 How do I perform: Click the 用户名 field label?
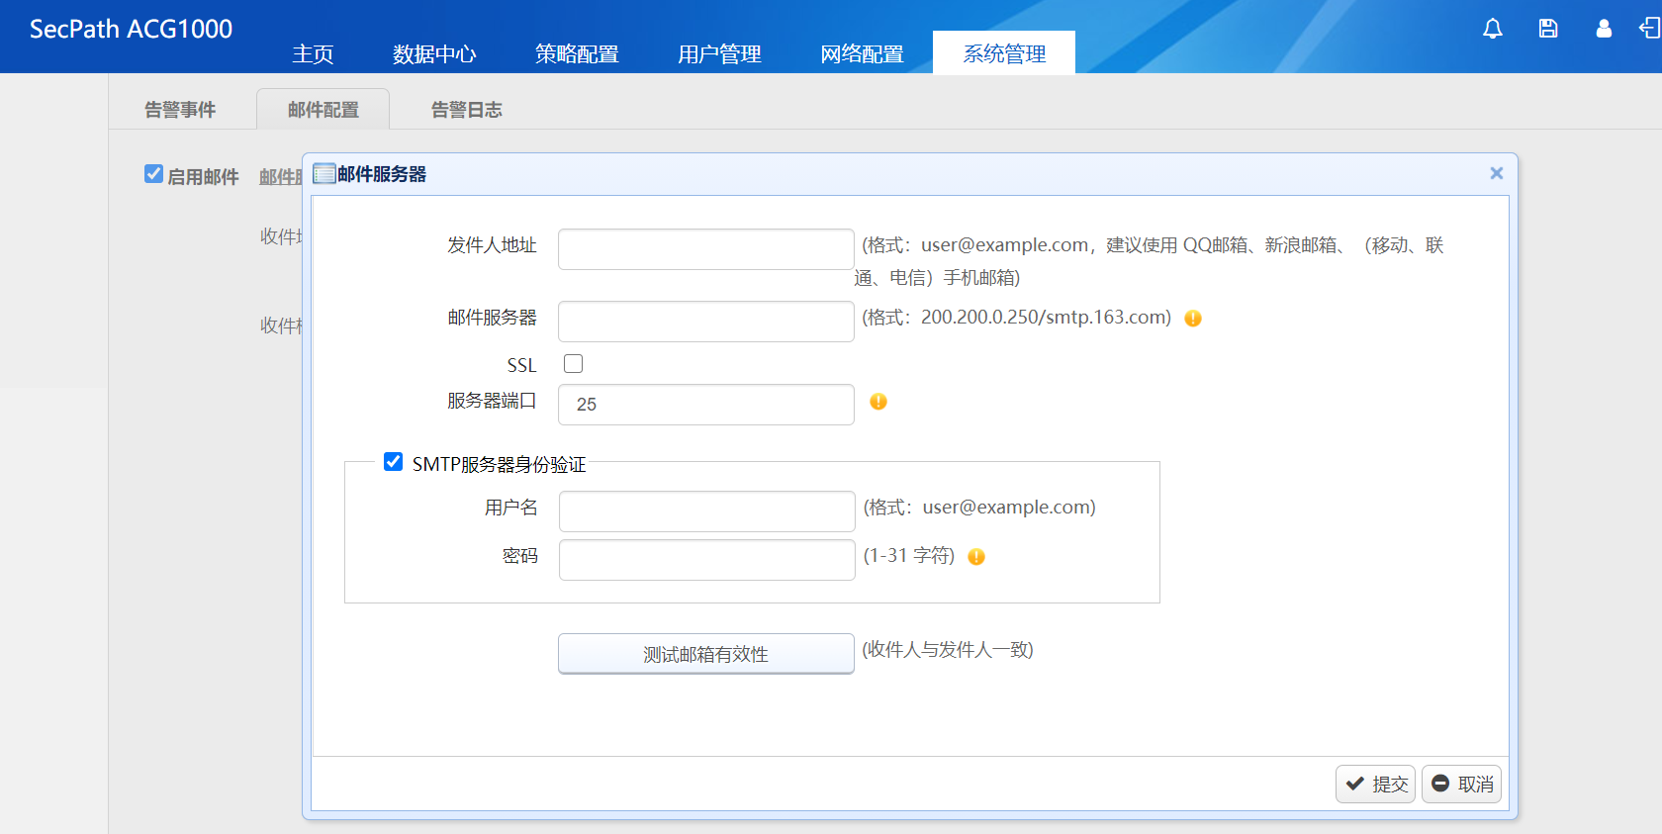pyautogui.click(x=511, y=508)
